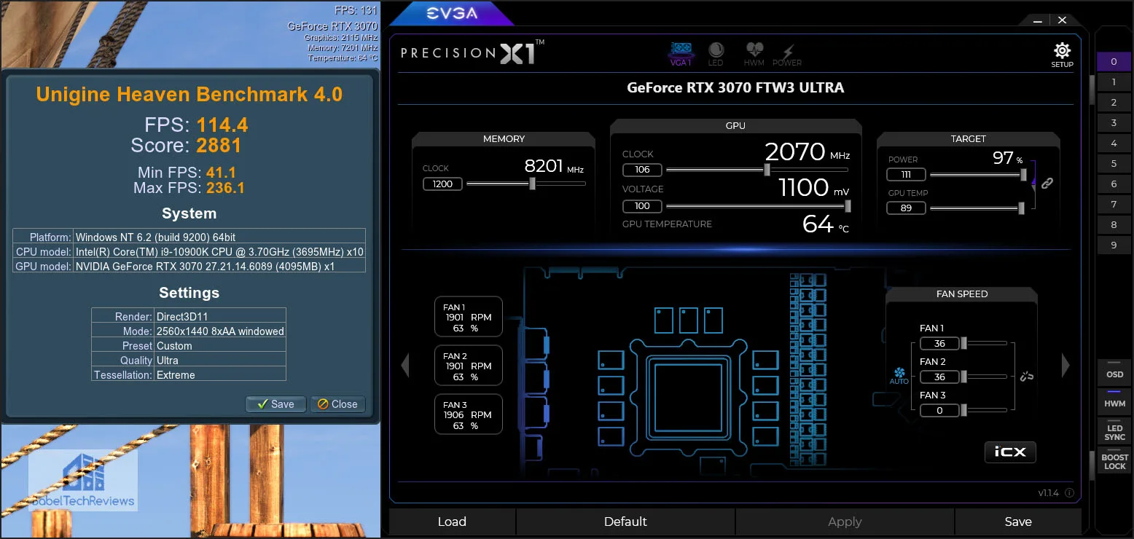This screenshot has width=1134, height=539.
Task: Click the fan speed link chain icon
Action: pos(1028,376)
